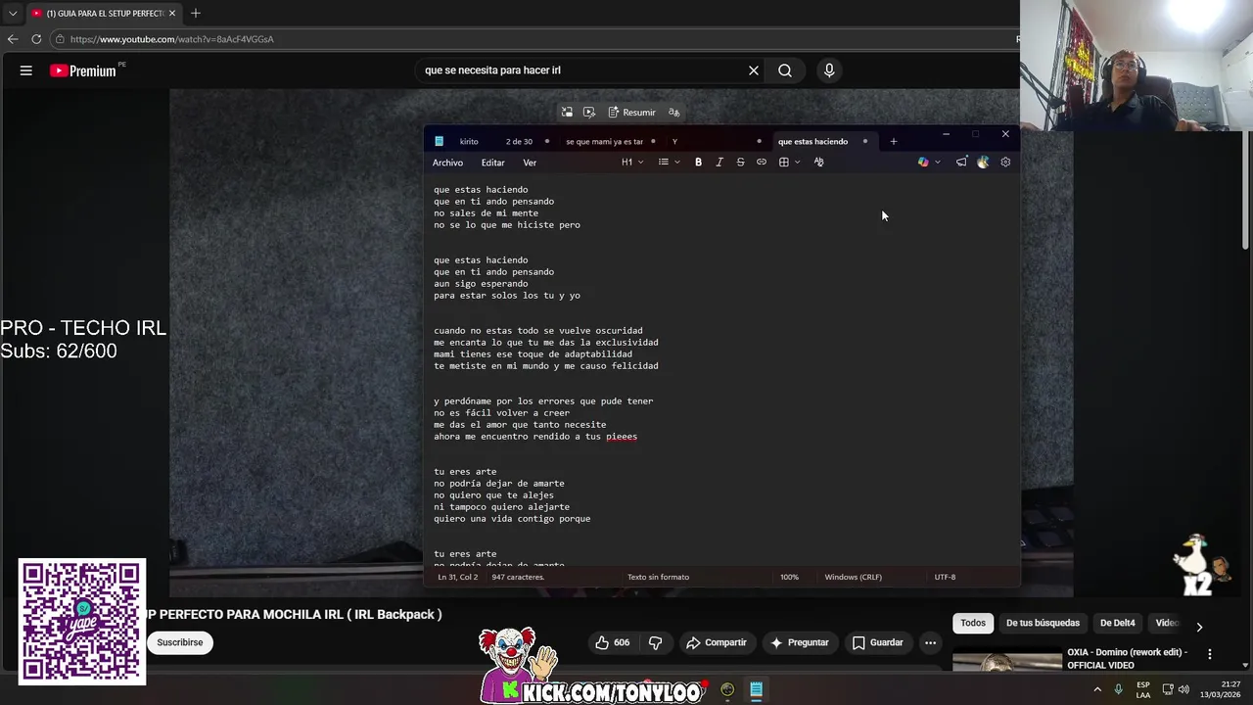Click Notepad megaphone feedback icon
1253x705 pixels.
(x=961, y=163)
